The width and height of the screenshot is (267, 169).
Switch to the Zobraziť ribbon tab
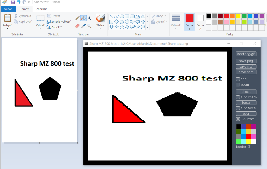point(41,9)
